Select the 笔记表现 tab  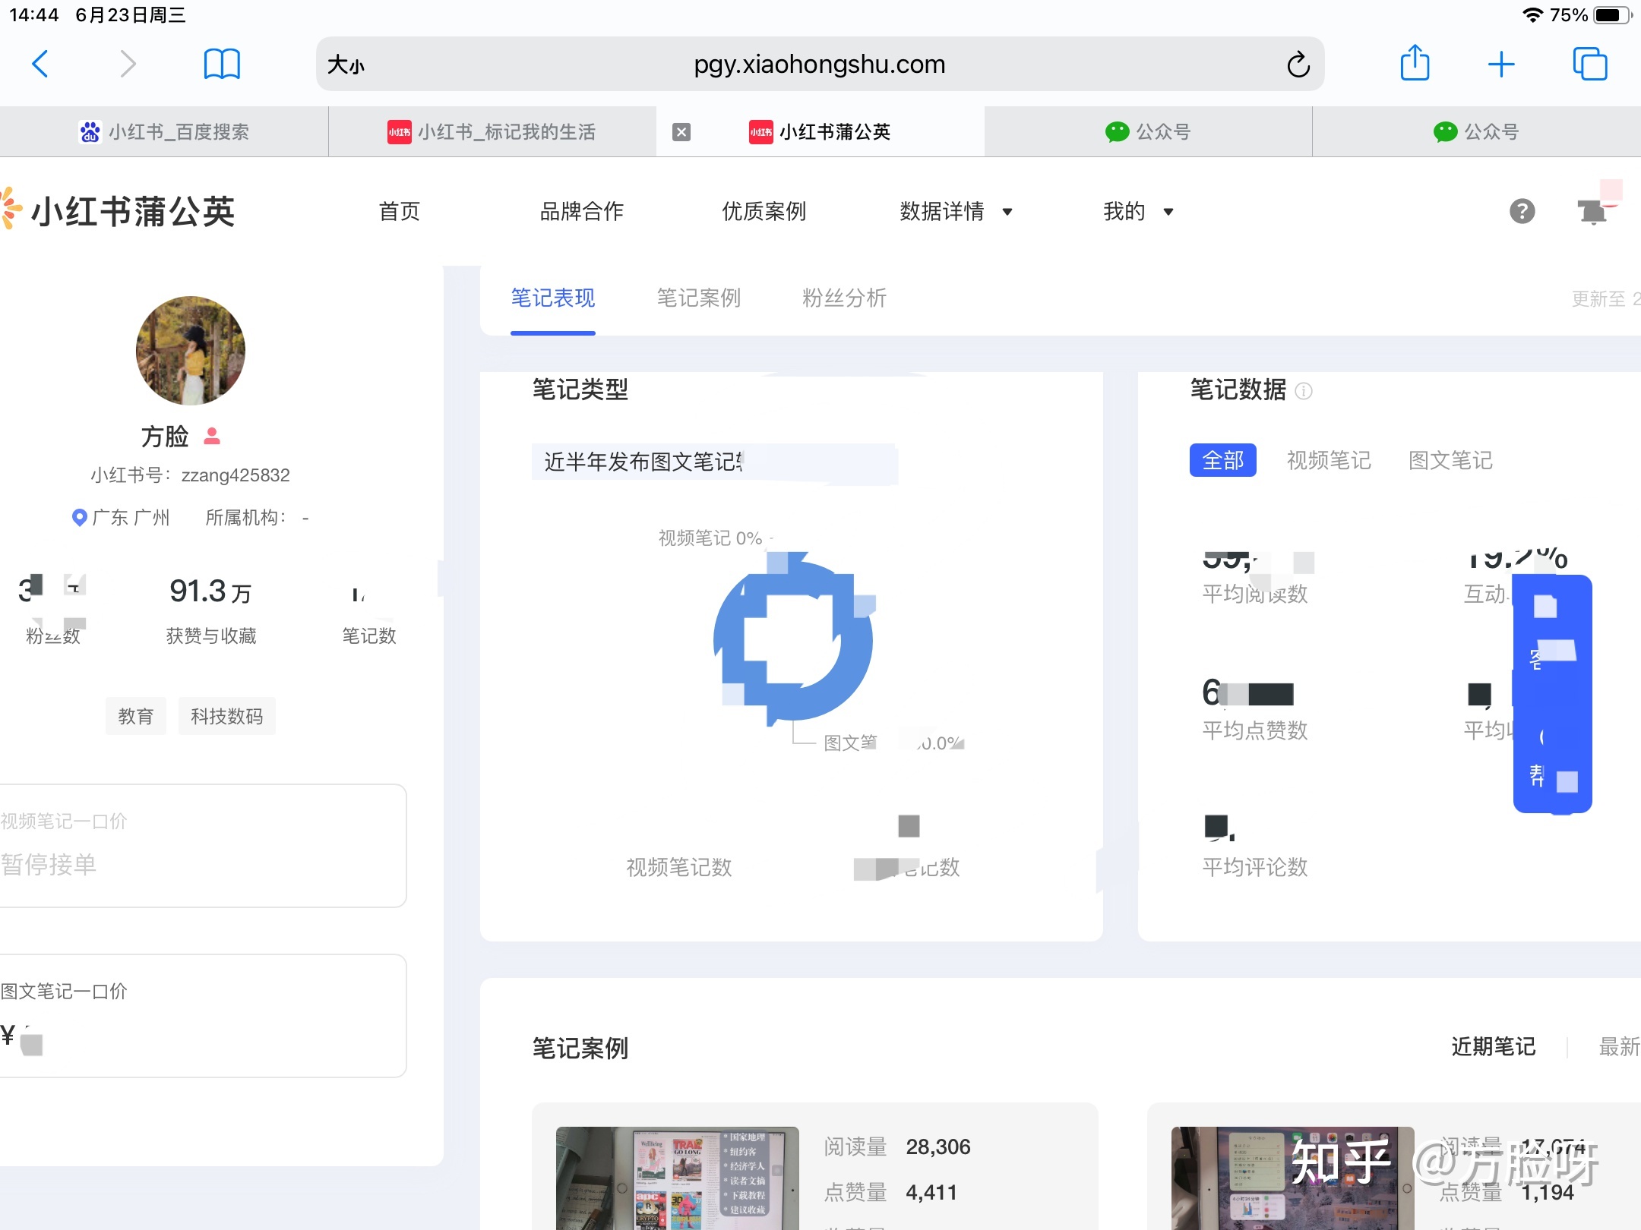553,298
